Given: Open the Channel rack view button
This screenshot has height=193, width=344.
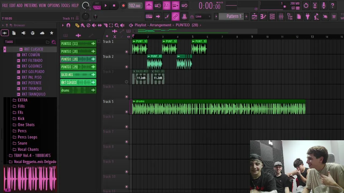Looking at the screenshot, I should point(272,17).
